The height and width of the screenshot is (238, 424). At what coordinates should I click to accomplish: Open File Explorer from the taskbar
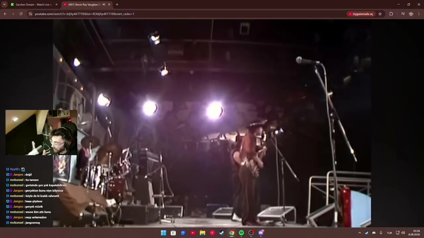point(202,233)
